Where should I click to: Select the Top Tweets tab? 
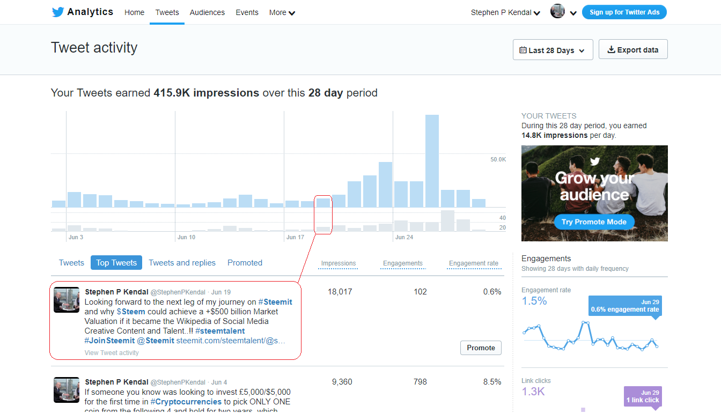pyautogui.click(x=116, y=263)
